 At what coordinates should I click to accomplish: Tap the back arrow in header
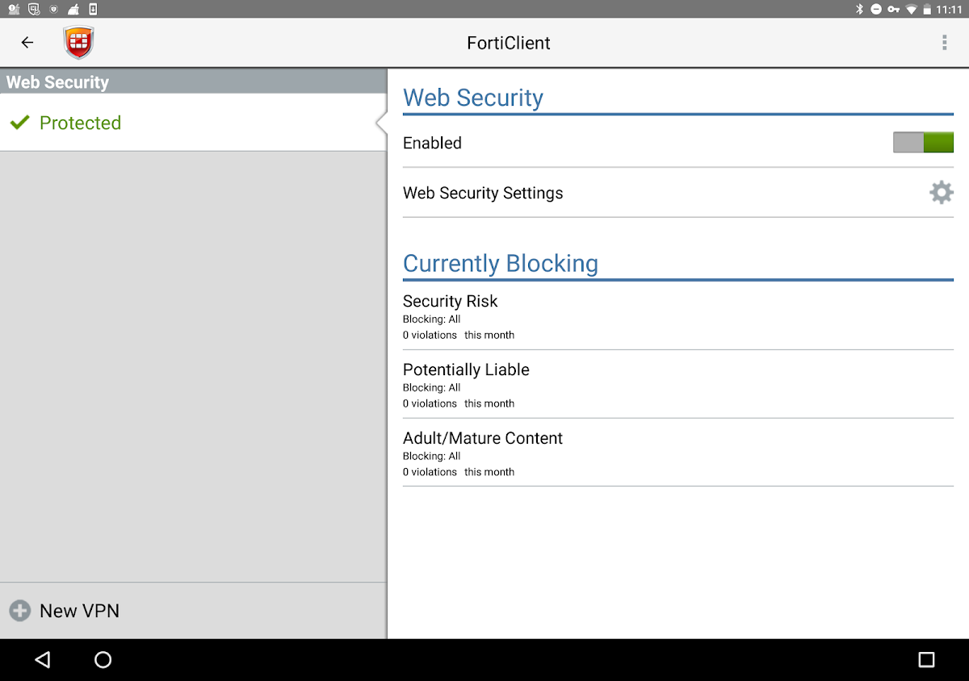[27, 43]
